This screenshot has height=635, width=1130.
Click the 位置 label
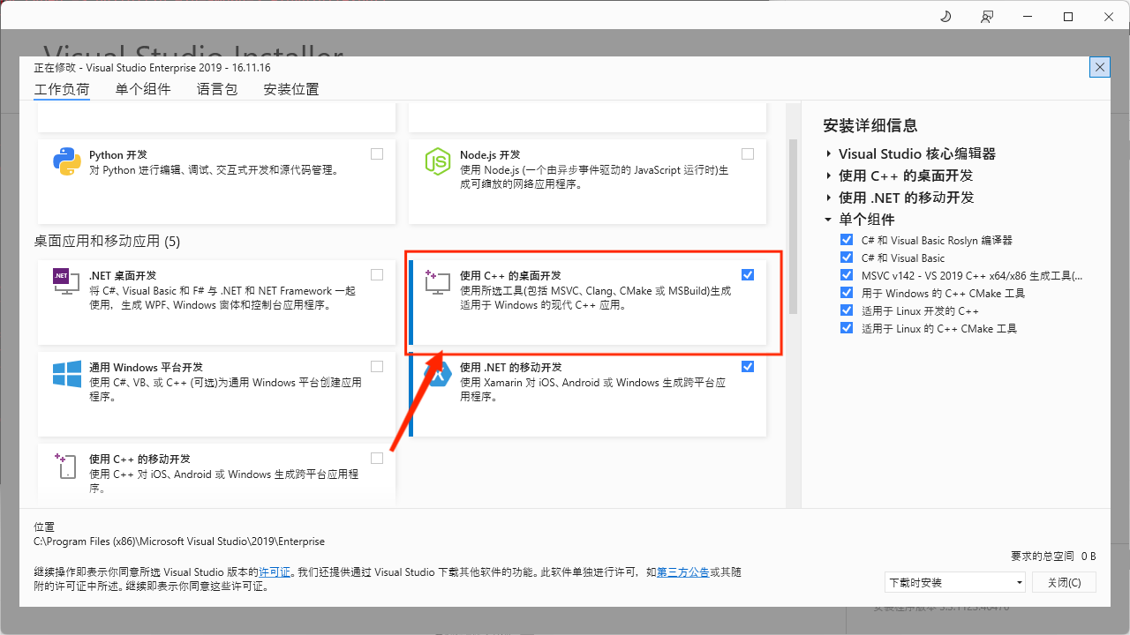(44, 527)
